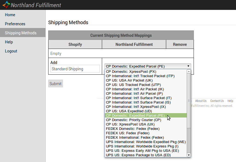Click the dropdown list scroll-up arrow

189,71
